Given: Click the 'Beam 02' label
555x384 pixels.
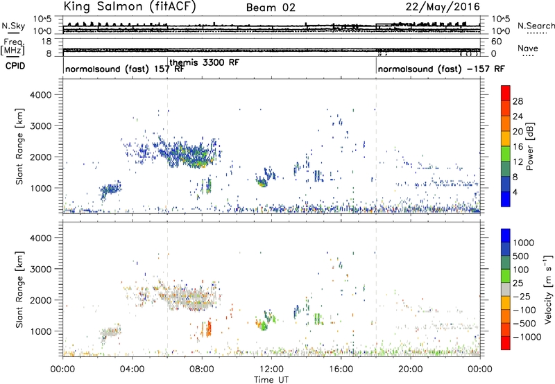Looking at the screenshot, I should tap(271, 8).
